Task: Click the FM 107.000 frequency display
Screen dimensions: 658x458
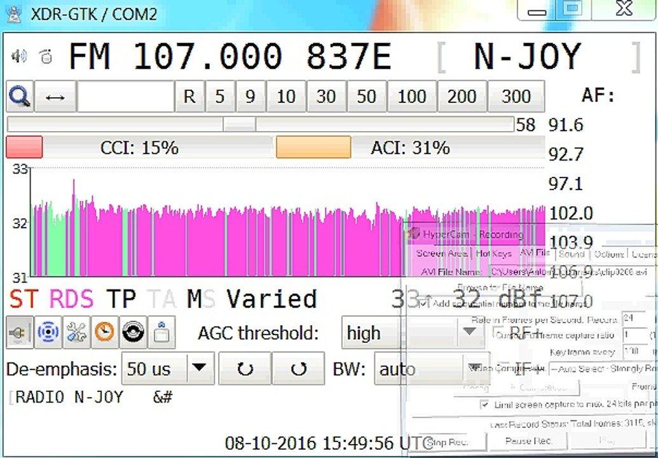Action: 175,56
